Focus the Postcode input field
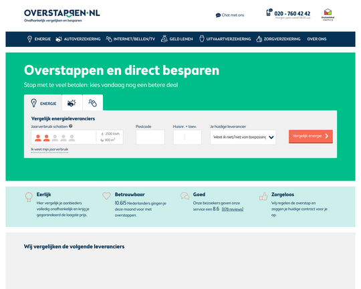 click(x=150, y=137)
